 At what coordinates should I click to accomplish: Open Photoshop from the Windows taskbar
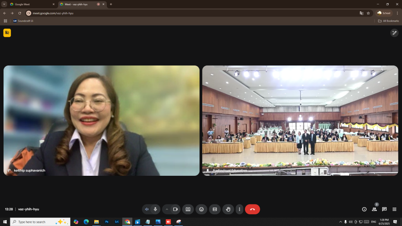pyautogui.click(x=106, y=222)
